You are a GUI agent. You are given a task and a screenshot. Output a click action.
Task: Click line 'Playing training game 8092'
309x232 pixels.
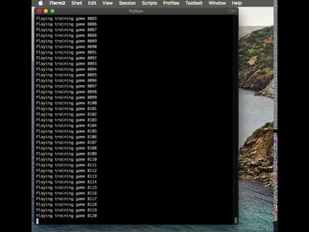66,58
